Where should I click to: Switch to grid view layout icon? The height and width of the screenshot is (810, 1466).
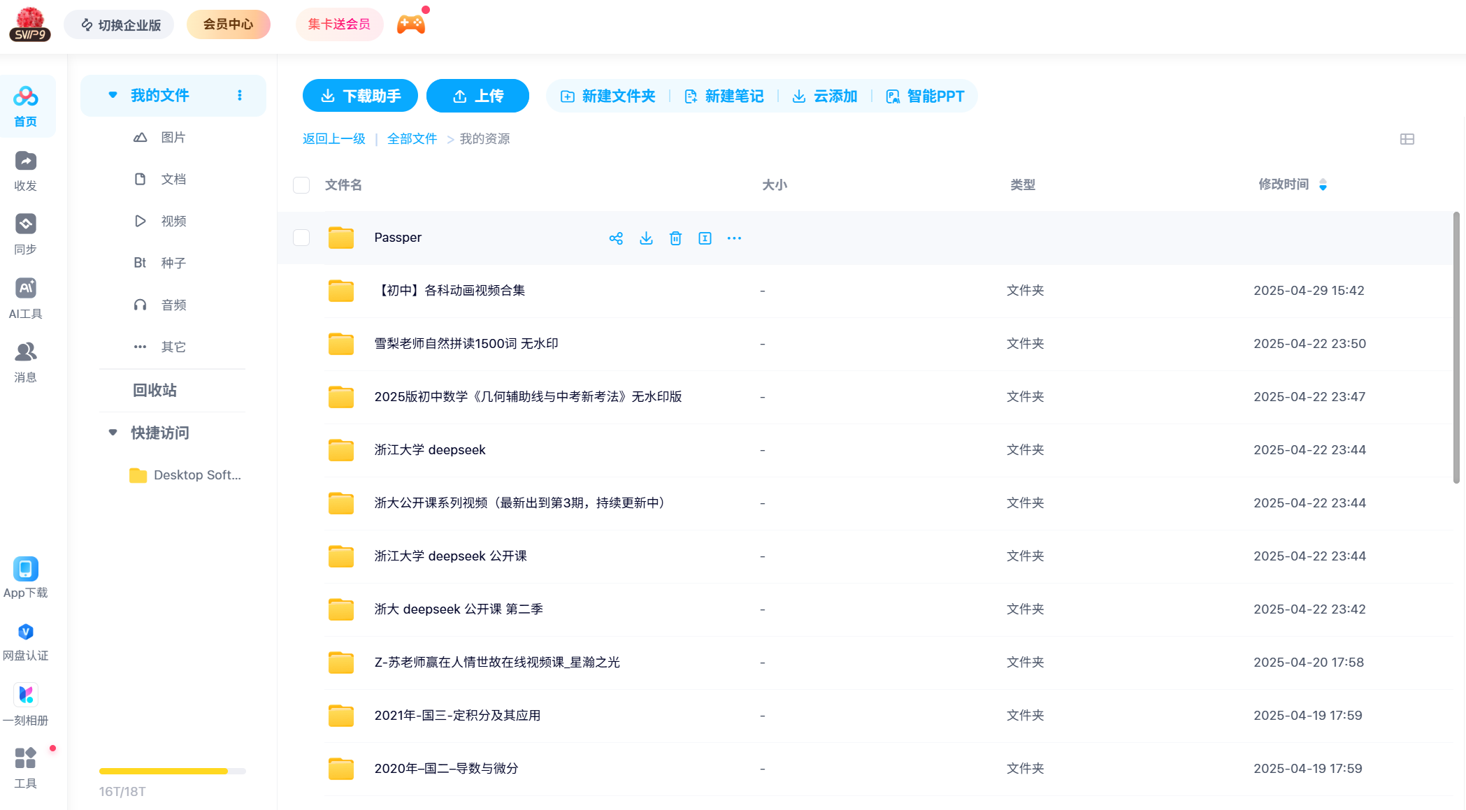(1407, 139)
